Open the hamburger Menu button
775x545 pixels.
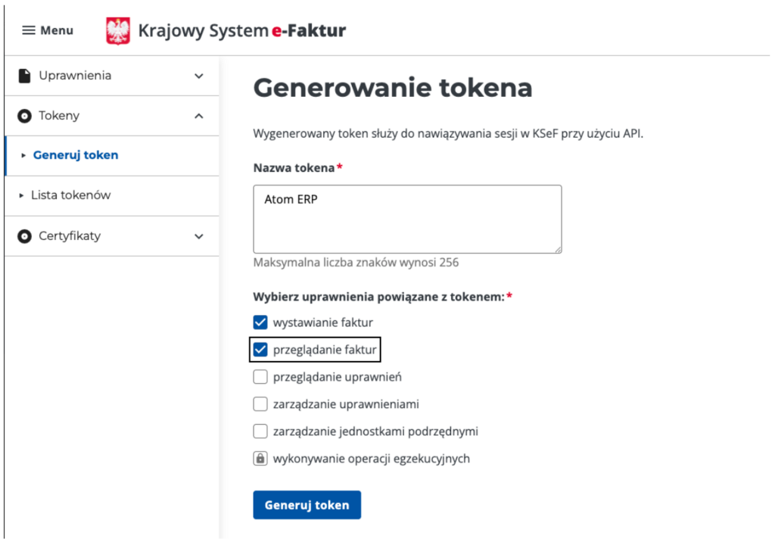pyautogui.click(x=48, y=30)
